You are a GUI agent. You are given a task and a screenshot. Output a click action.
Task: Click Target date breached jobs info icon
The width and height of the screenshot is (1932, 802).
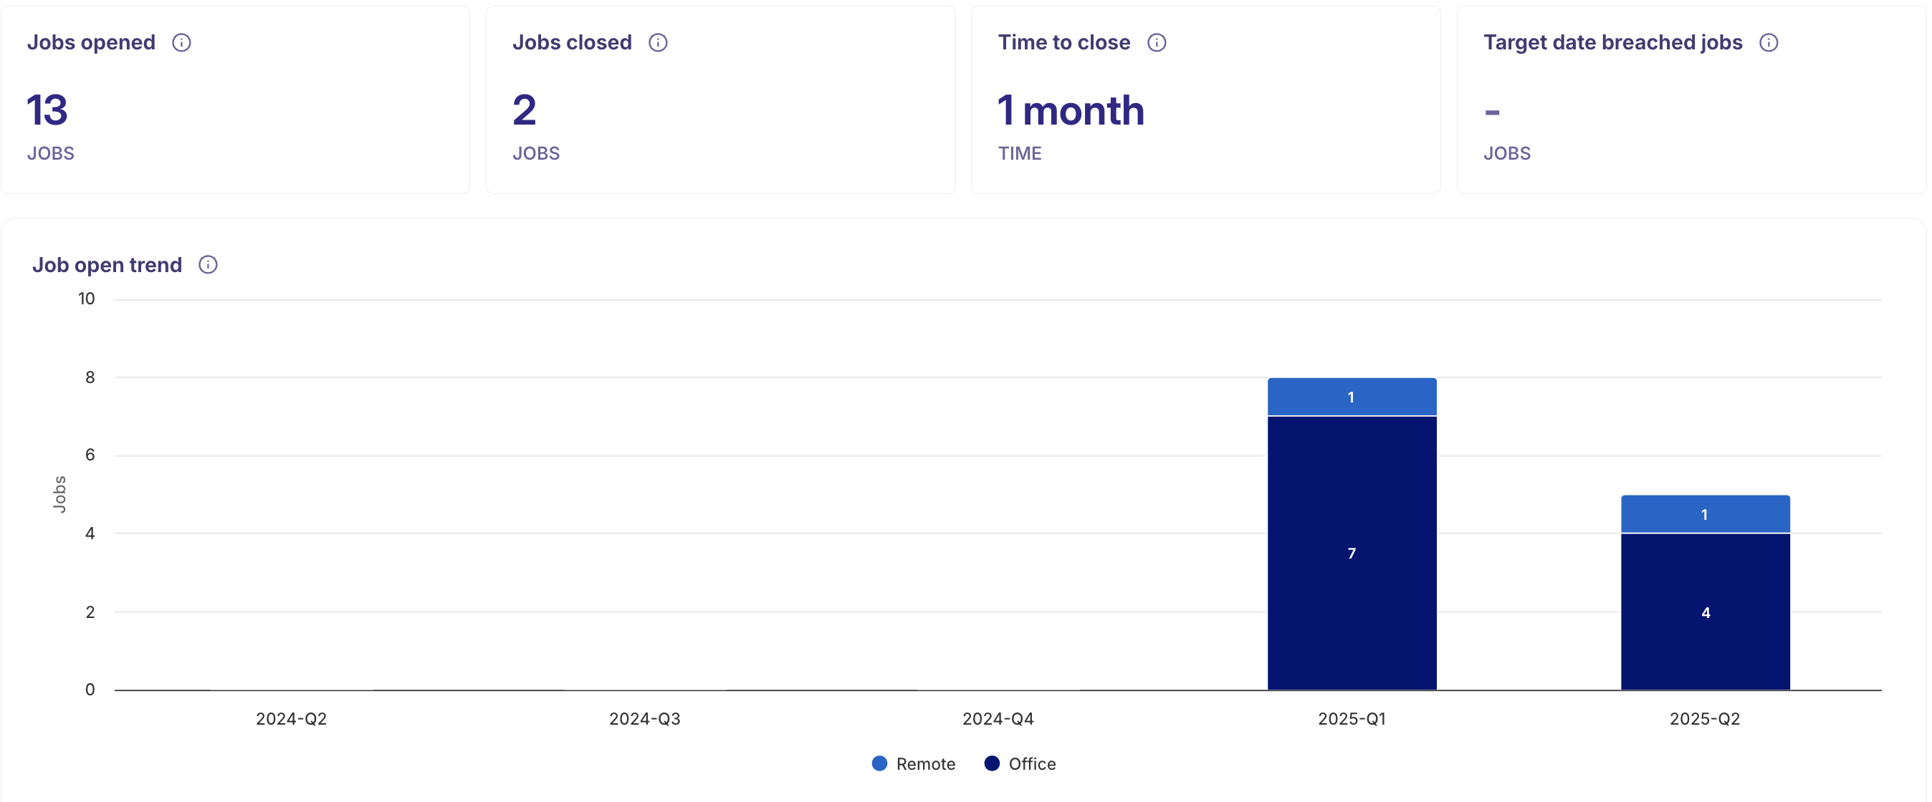[1769, 43]
